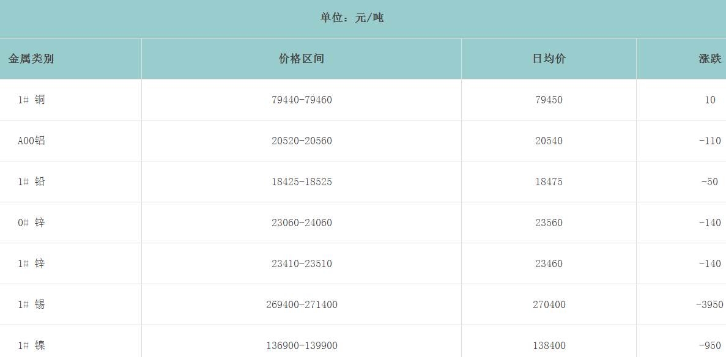Click the A00铝 metal name cell
This screenshot has width=726, height=357.
[31, 141]
